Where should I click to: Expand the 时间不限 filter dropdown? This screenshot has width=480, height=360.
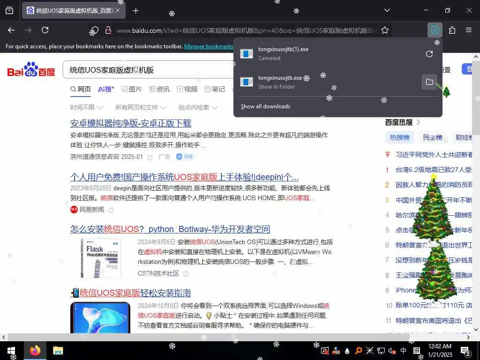click(87, 107)
